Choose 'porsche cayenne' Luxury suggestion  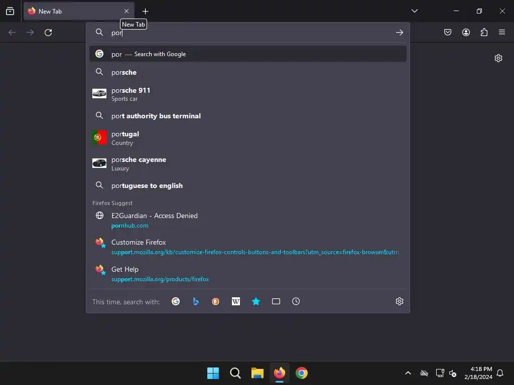pyautogui.click(x=248, y=163)
